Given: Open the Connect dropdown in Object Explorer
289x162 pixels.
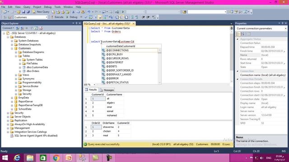Looking at the screenshot, I should pos(8,28).
